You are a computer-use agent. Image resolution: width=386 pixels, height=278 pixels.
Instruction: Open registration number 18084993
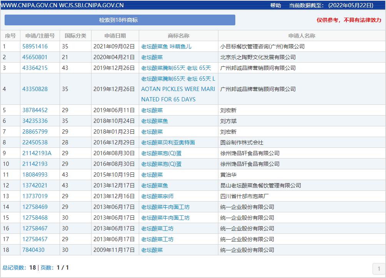(35, 175)
